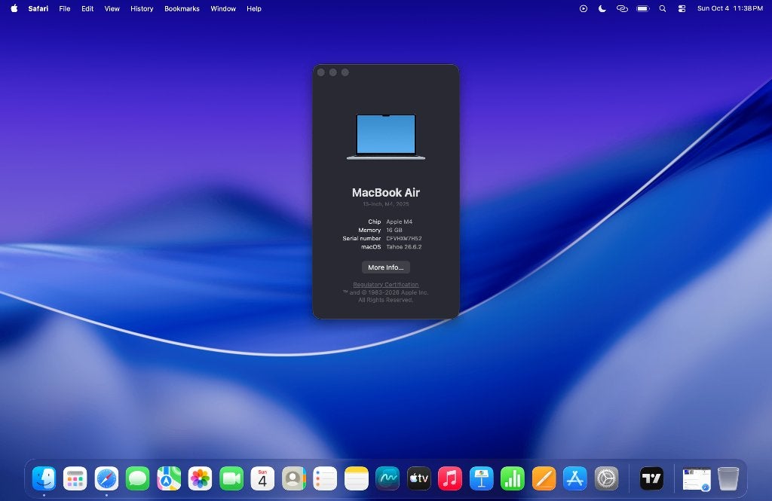Open Reminders app in Dock
772x501 pixels.
coord(325,478)
